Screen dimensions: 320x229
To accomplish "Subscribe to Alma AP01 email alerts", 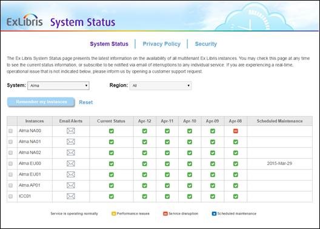I will pyautogui.click(x=71, y=185).
